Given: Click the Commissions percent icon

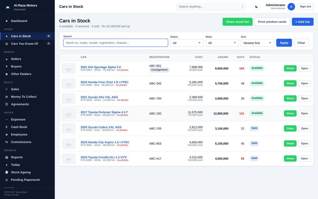Looking at the screenshot, I should (x=7, y=142).
